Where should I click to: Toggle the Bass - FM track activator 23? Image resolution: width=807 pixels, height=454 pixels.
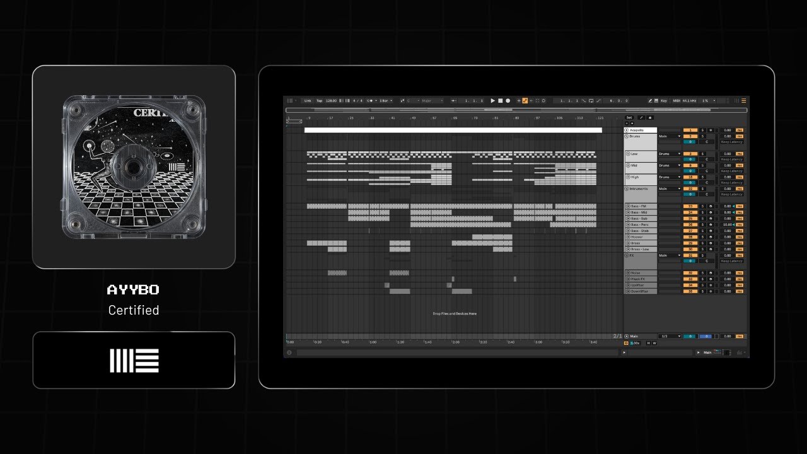(x=690, y=206)
